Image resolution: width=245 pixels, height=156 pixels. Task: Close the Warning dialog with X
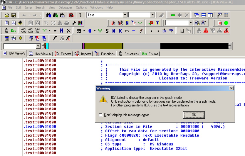[x=231, y=88]
